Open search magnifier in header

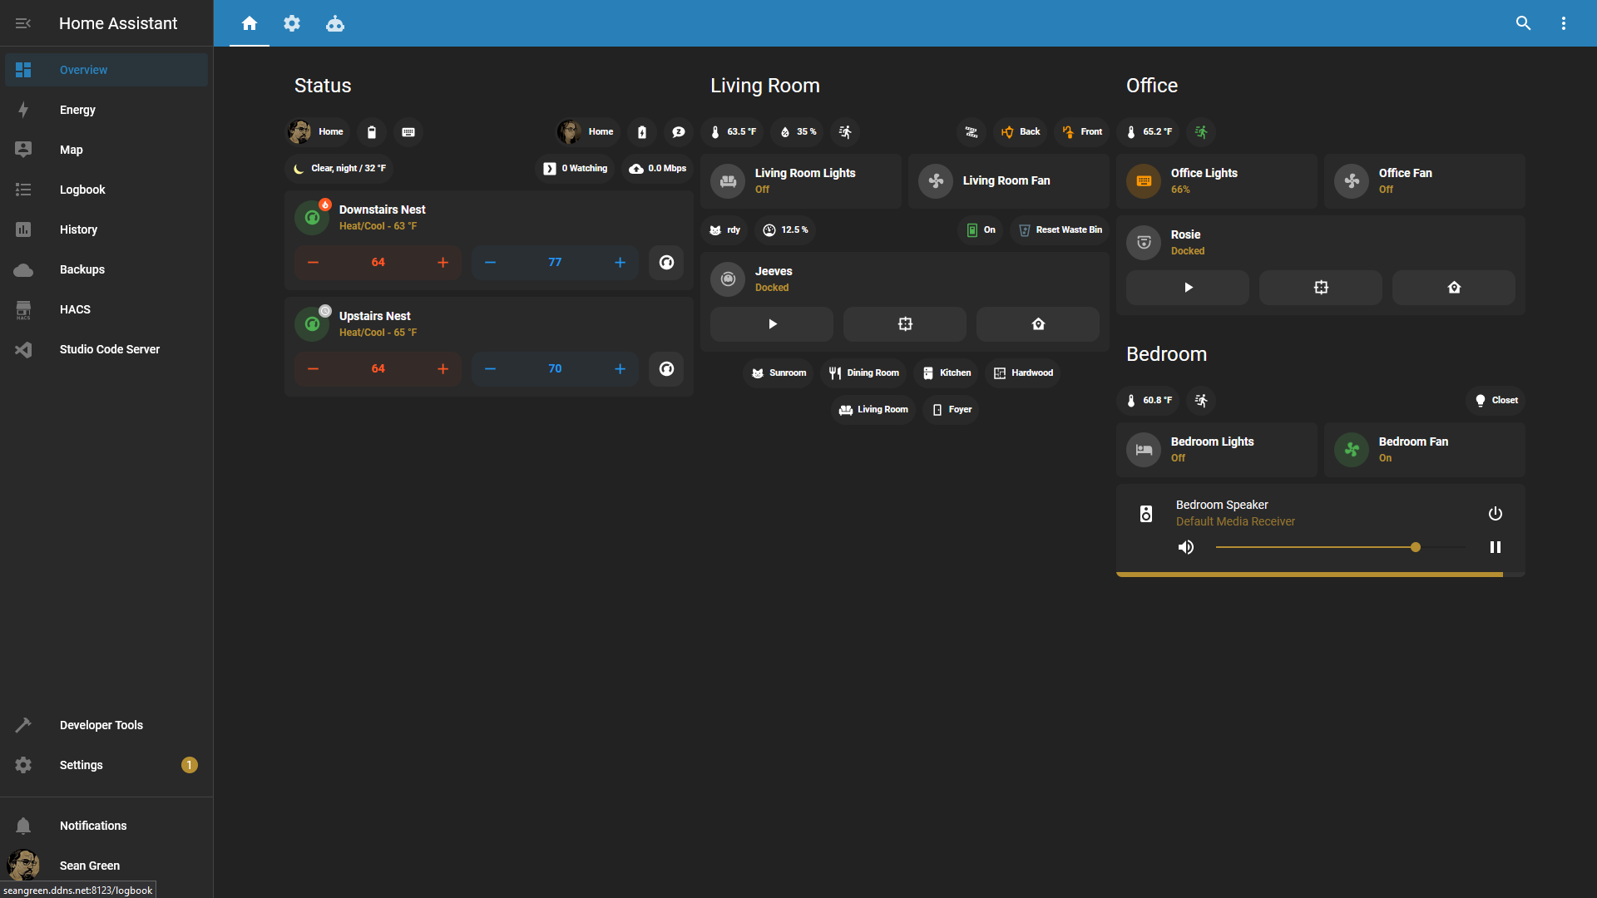pos(1523,23)
